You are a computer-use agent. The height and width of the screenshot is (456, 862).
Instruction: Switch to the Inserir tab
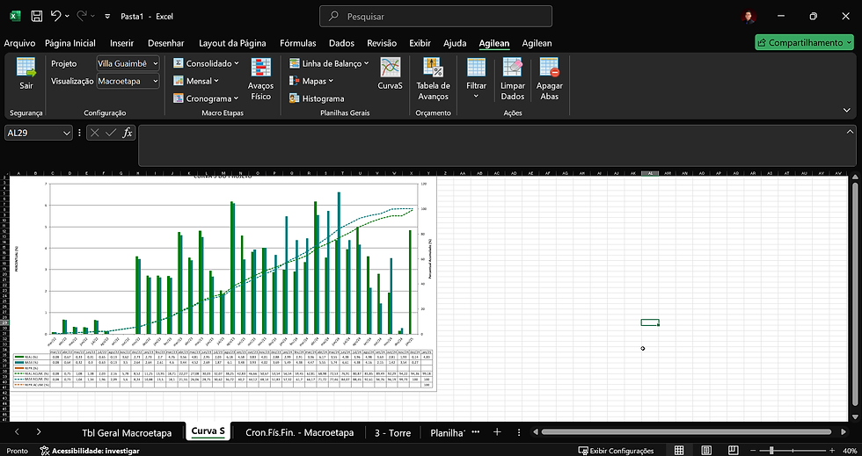121,43
